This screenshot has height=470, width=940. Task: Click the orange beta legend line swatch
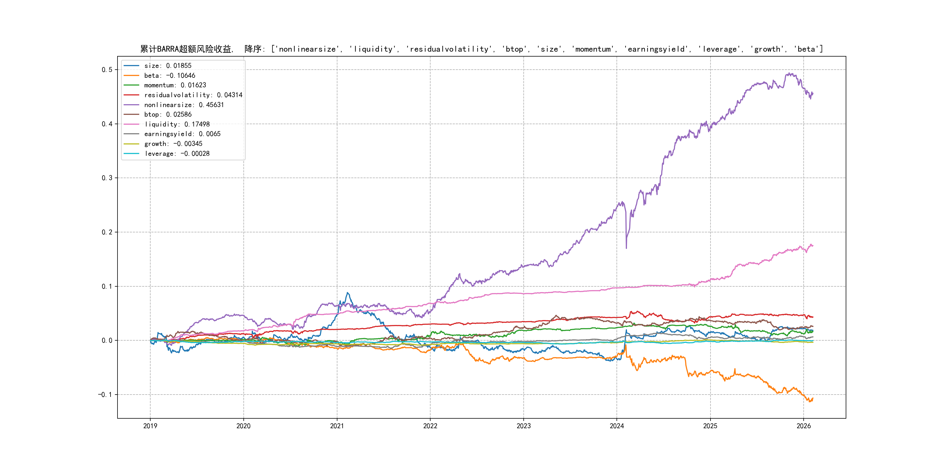[x=131, y=75]
